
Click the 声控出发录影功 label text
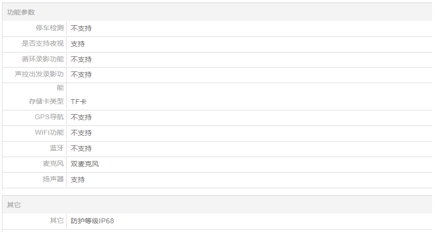[39, 74]
